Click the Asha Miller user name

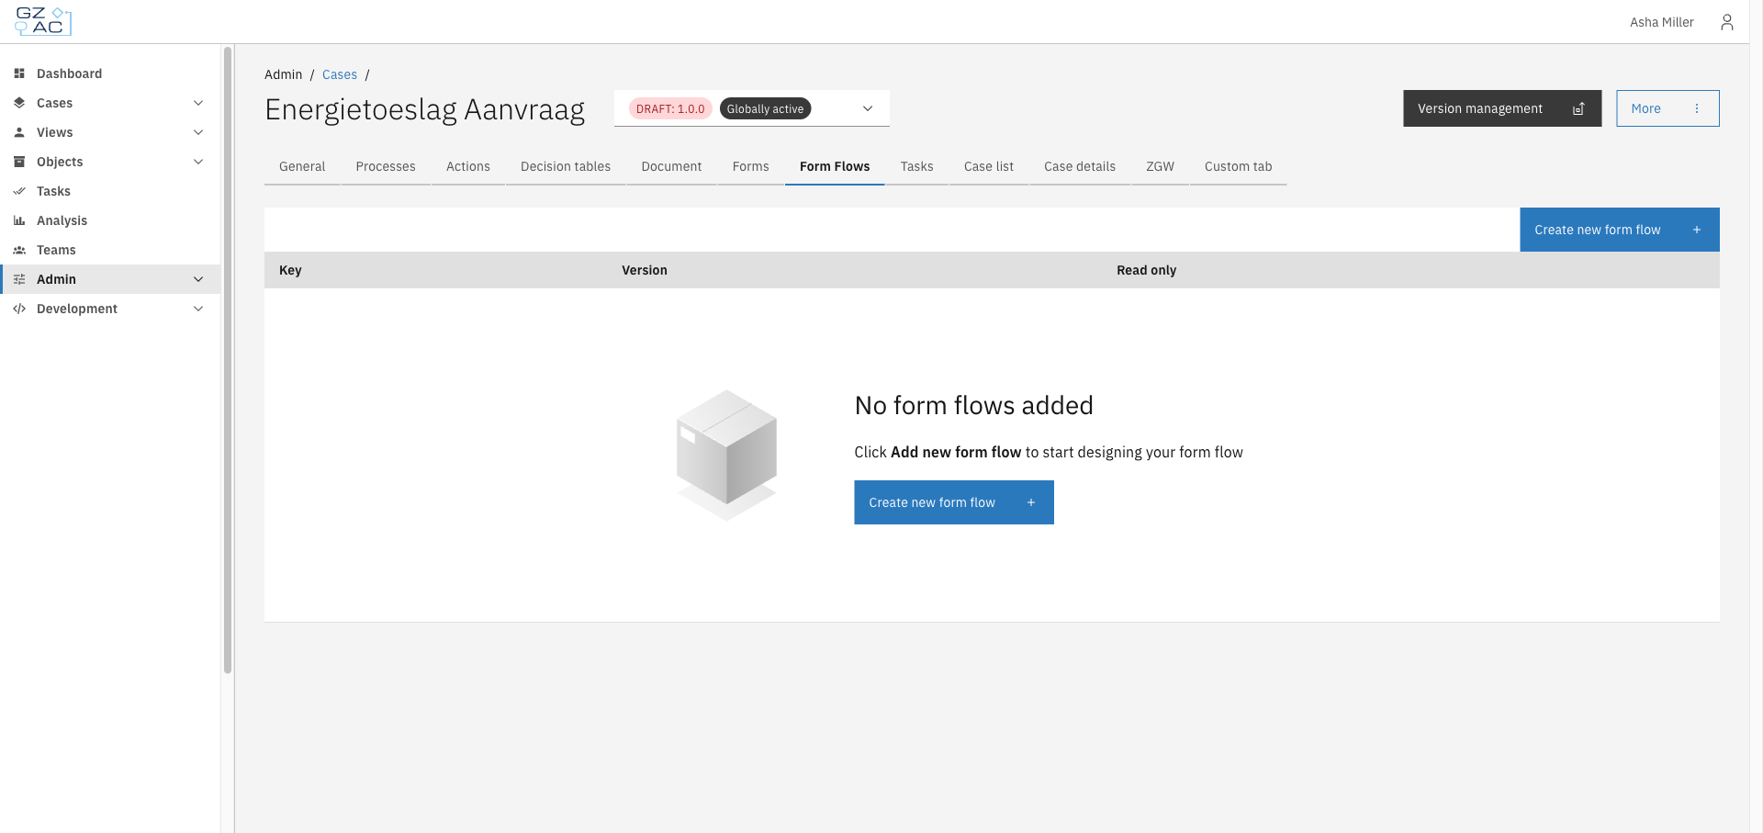point(1661,22)
